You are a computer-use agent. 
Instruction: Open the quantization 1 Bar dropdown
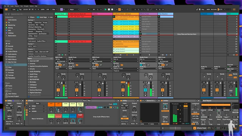coord(54,9)
